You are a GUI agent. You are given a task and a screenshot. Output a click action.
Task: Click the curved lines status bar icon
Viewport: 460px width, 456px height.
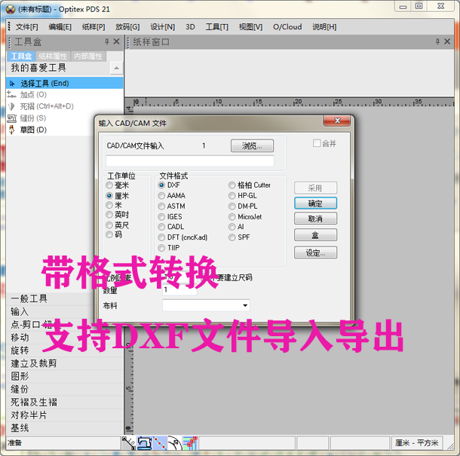pyautogui.click(x=175, y=443)
